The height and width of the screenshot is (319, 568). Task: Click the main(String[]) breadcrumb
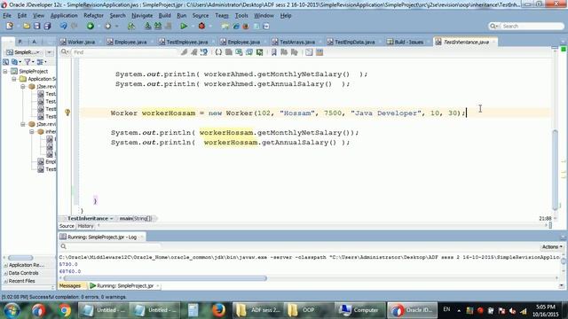(136, 219)
